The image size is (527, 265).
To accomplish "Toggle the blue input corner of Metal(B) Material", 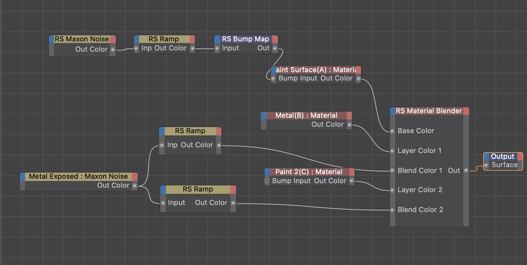I will point(263,115).
